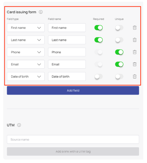
Task: Open the First name field type dropdown
Action: pyautogui.click(x=26, y=28)
